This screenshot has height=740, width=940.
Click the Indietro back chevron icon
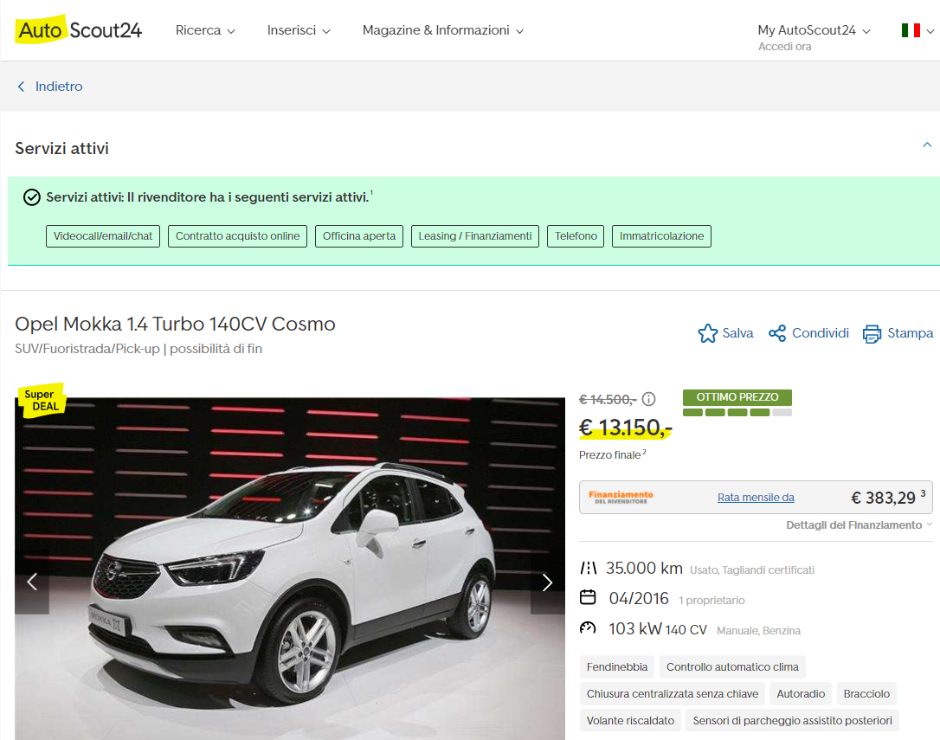point(22,87)
